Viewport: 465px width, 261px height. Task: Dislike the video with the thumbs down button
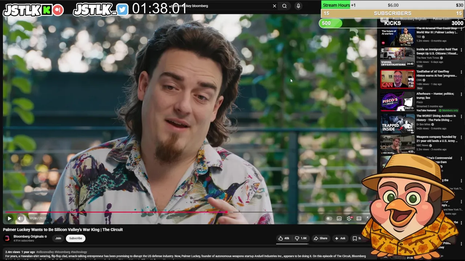coord(301,238)
